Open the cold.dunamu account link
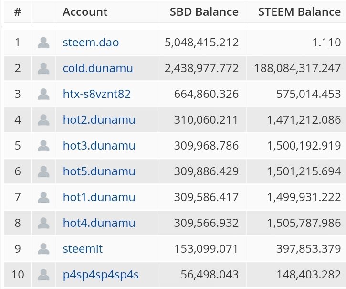 tap(98, 68)
